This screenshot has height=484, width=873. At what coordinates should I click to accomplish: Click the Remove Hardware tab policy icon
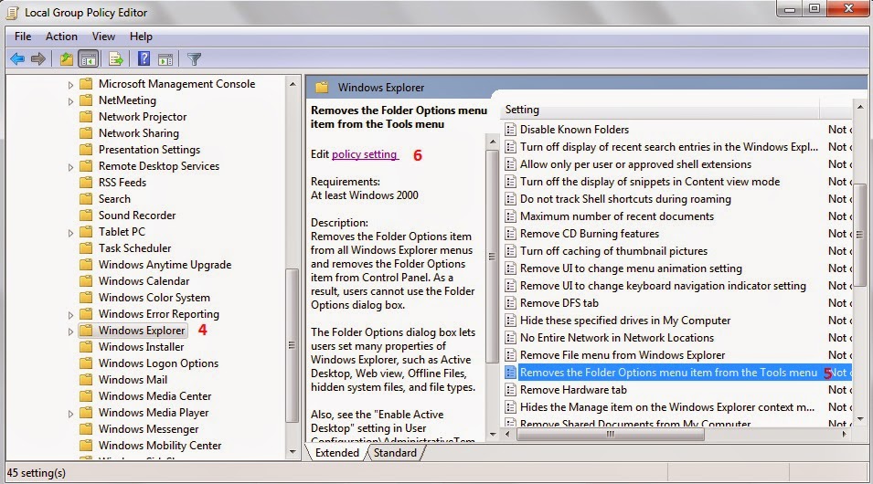[510, 390]
